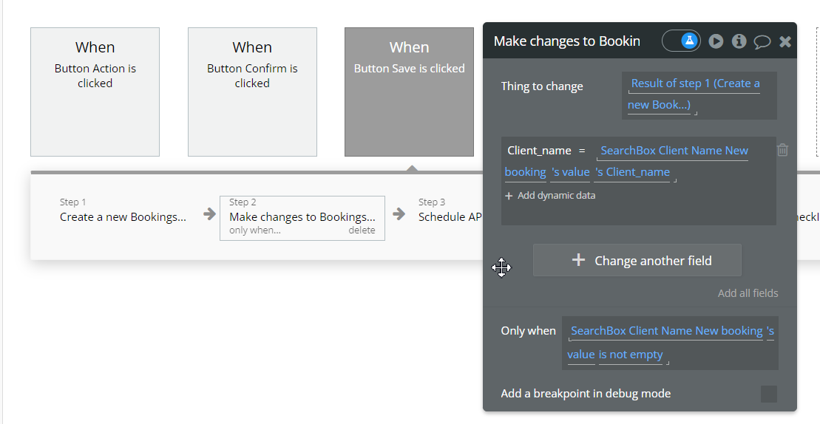Click the play icon in the panel header
Screen dimensions: 820x424
(716, 41)
